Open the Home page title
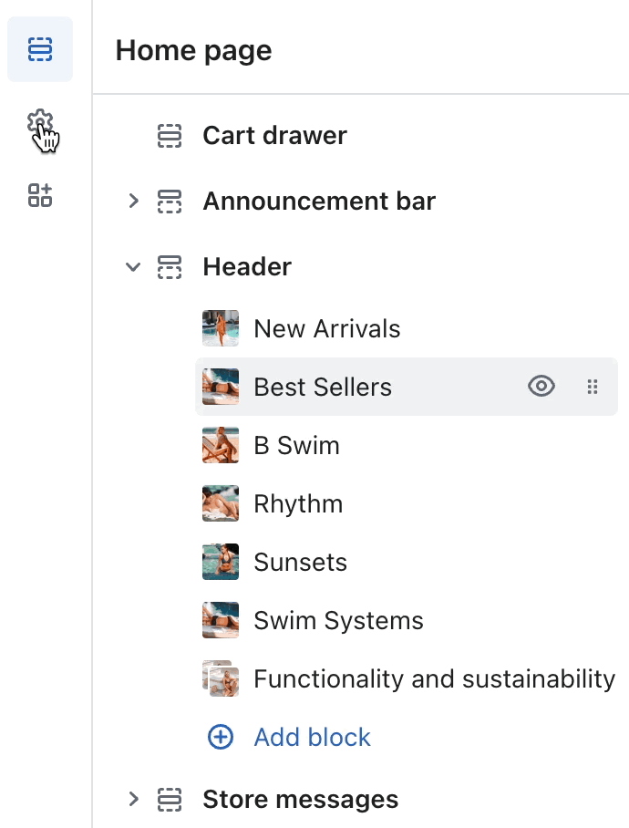 coord(192,50)
